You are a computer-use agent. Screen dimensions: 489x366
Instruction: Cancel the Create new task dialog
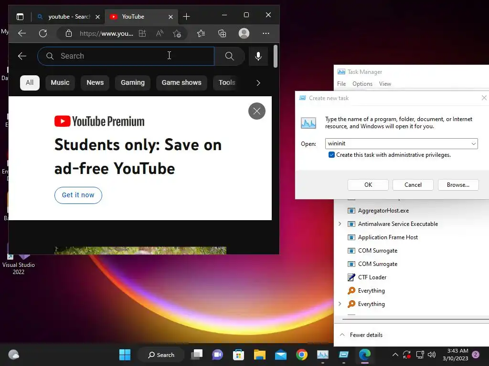(x=413, y=185)
